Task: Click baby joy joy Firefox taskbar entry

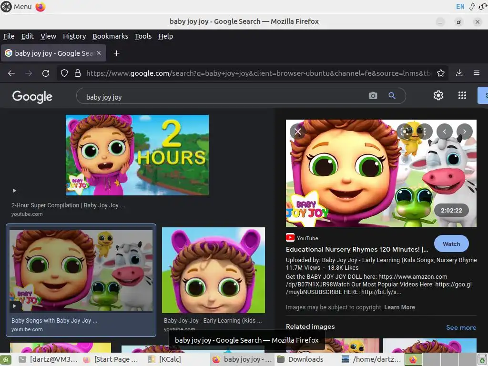Action: (242, 359)
